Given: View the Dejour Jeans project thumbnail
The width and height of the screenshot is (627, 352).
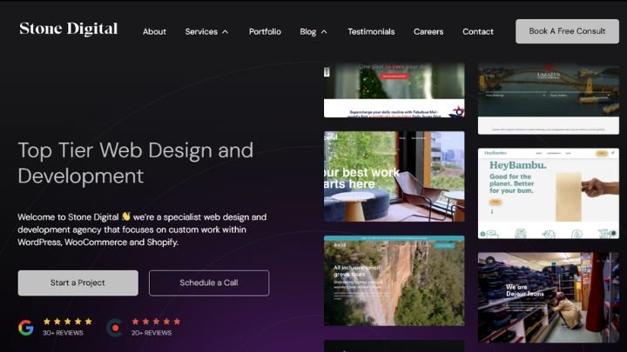Looking at the screenshot, I should click(548, 297).
